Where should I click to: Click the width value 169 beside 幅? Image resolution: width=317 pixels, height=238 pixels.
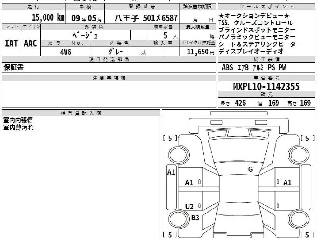(x=273, y=103)
